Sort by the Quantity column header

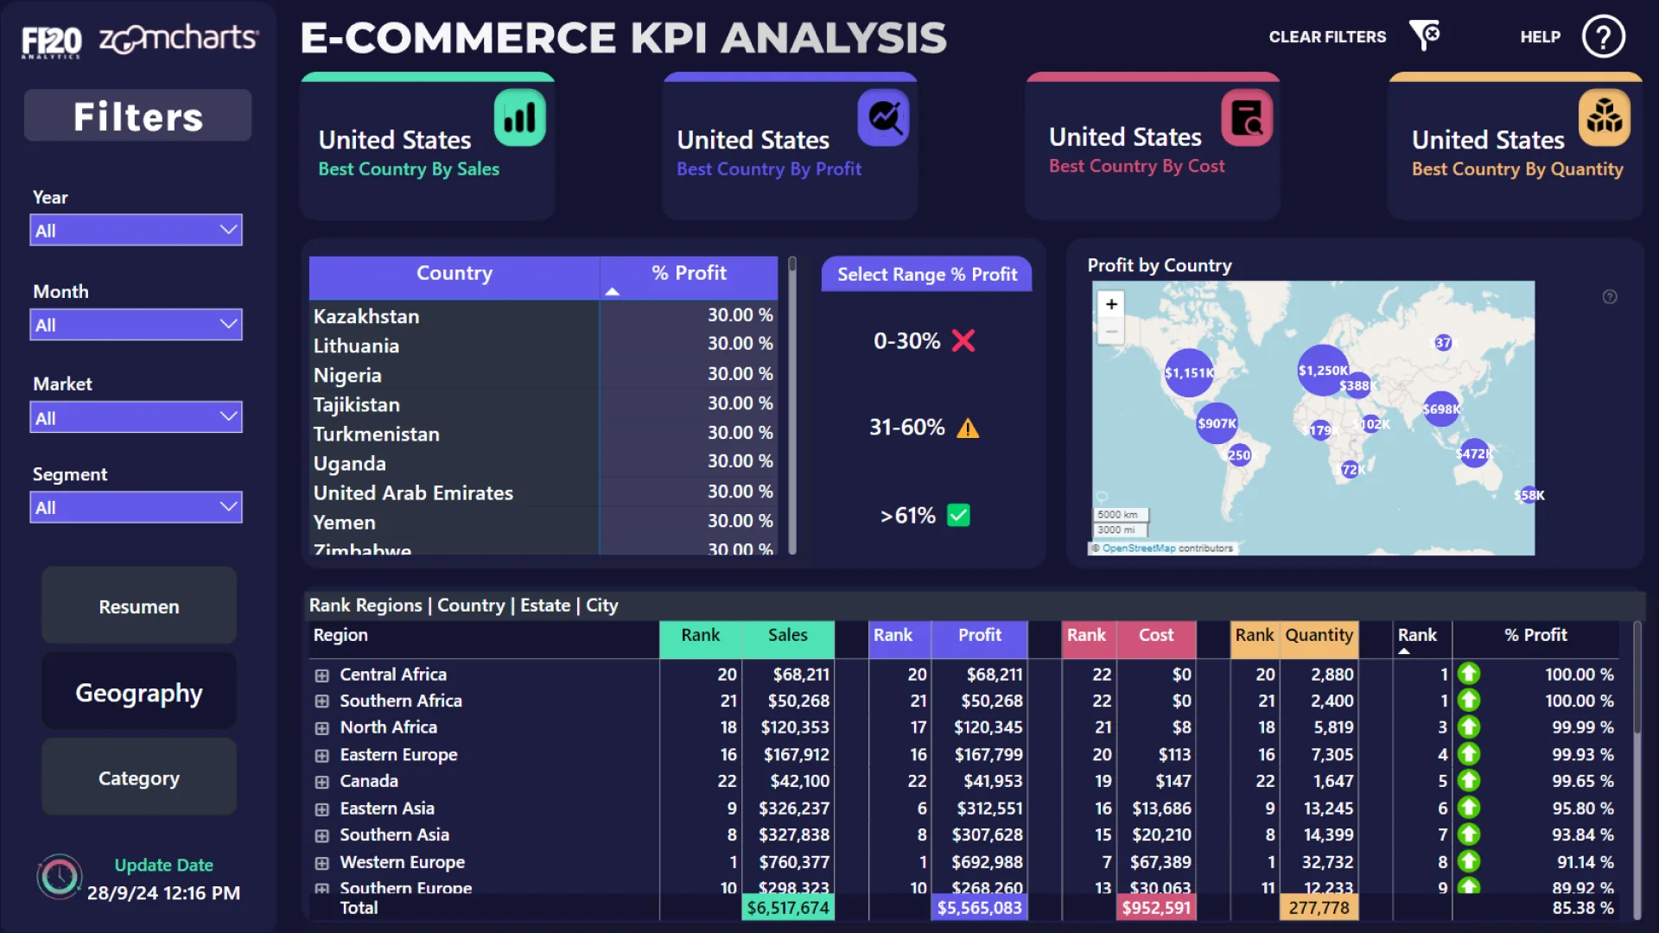[1319, 638]
